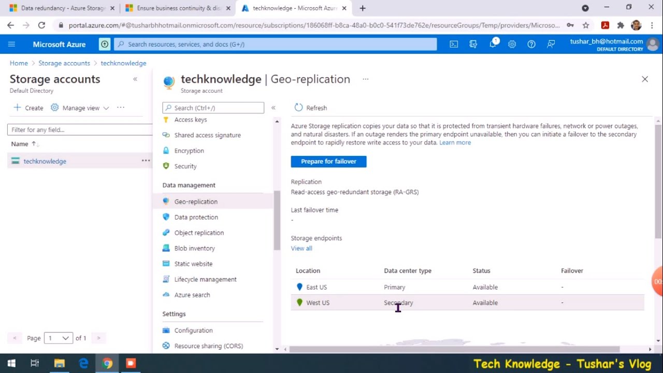Click the Security shield icon
The width and height of the screenshot is (663, 373).
click(x=166, y=166)
